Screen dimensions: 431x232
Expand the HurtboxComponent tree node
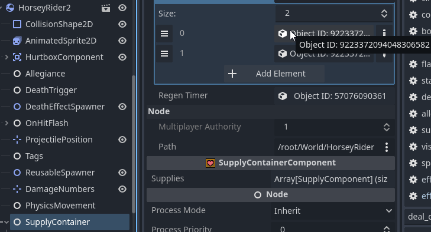tap(7, 57)
